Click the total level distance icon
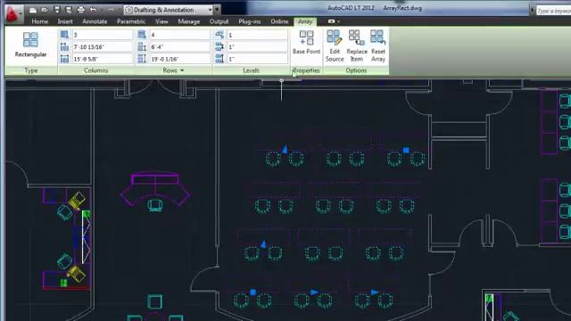The width and height of the screenshot is (571, 321). [219, 59]
